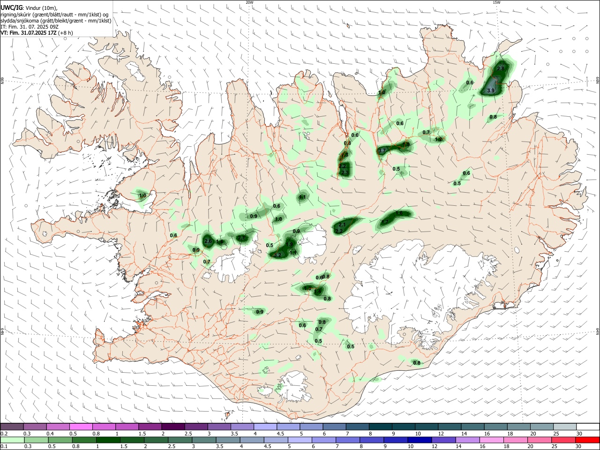Image resolution: width=600 pixels, height=450 pixels.
Task: Click the 64N latitude label on right edge
Action: click(x=598, y=331)
